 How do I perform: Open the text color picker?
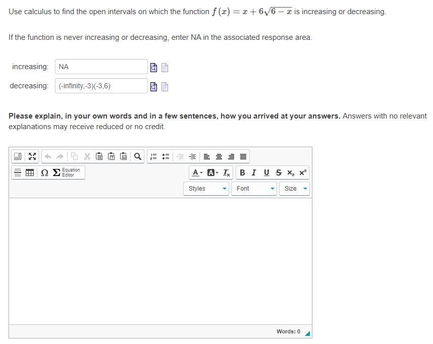196,172
